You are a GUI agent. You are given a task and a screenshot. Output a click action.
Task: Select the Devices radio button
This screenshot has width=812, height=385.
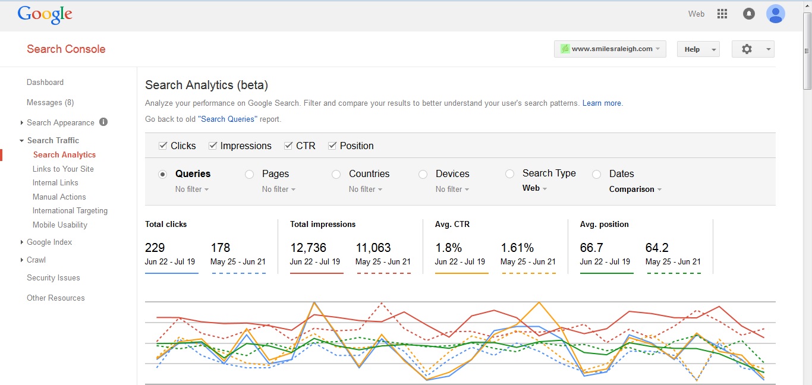click(x=423, y=174)
